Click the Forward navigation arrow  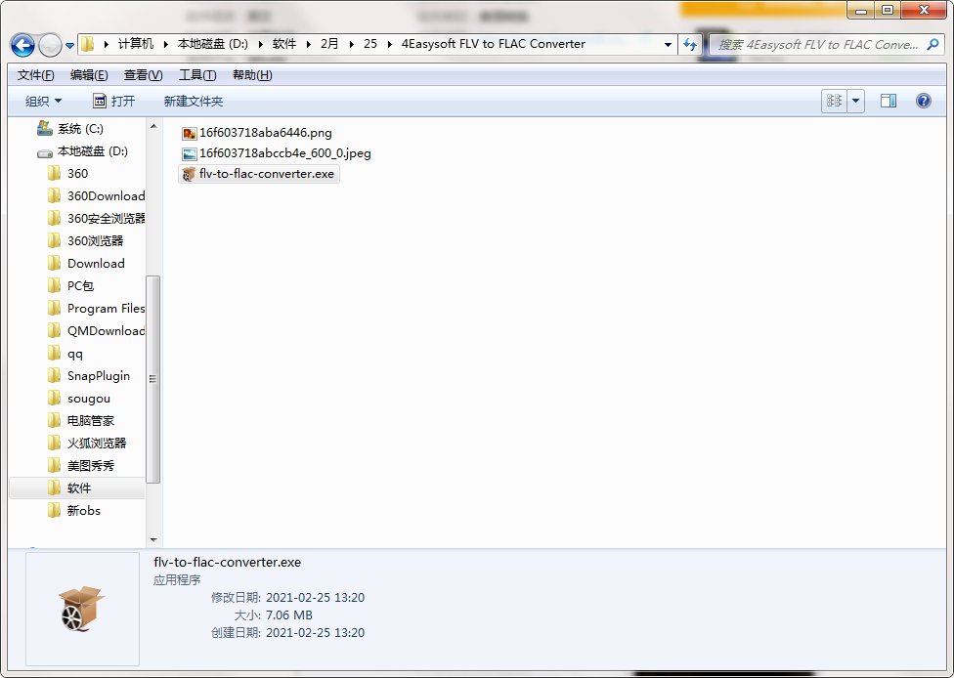pos(50,45)
